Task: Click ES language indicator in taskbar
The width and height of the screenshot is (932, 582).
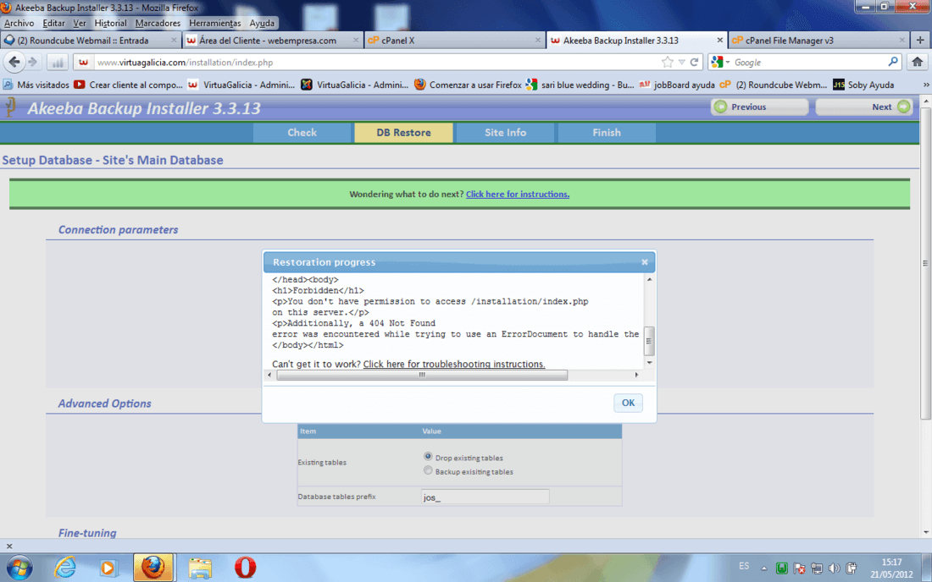Action: 744,567
